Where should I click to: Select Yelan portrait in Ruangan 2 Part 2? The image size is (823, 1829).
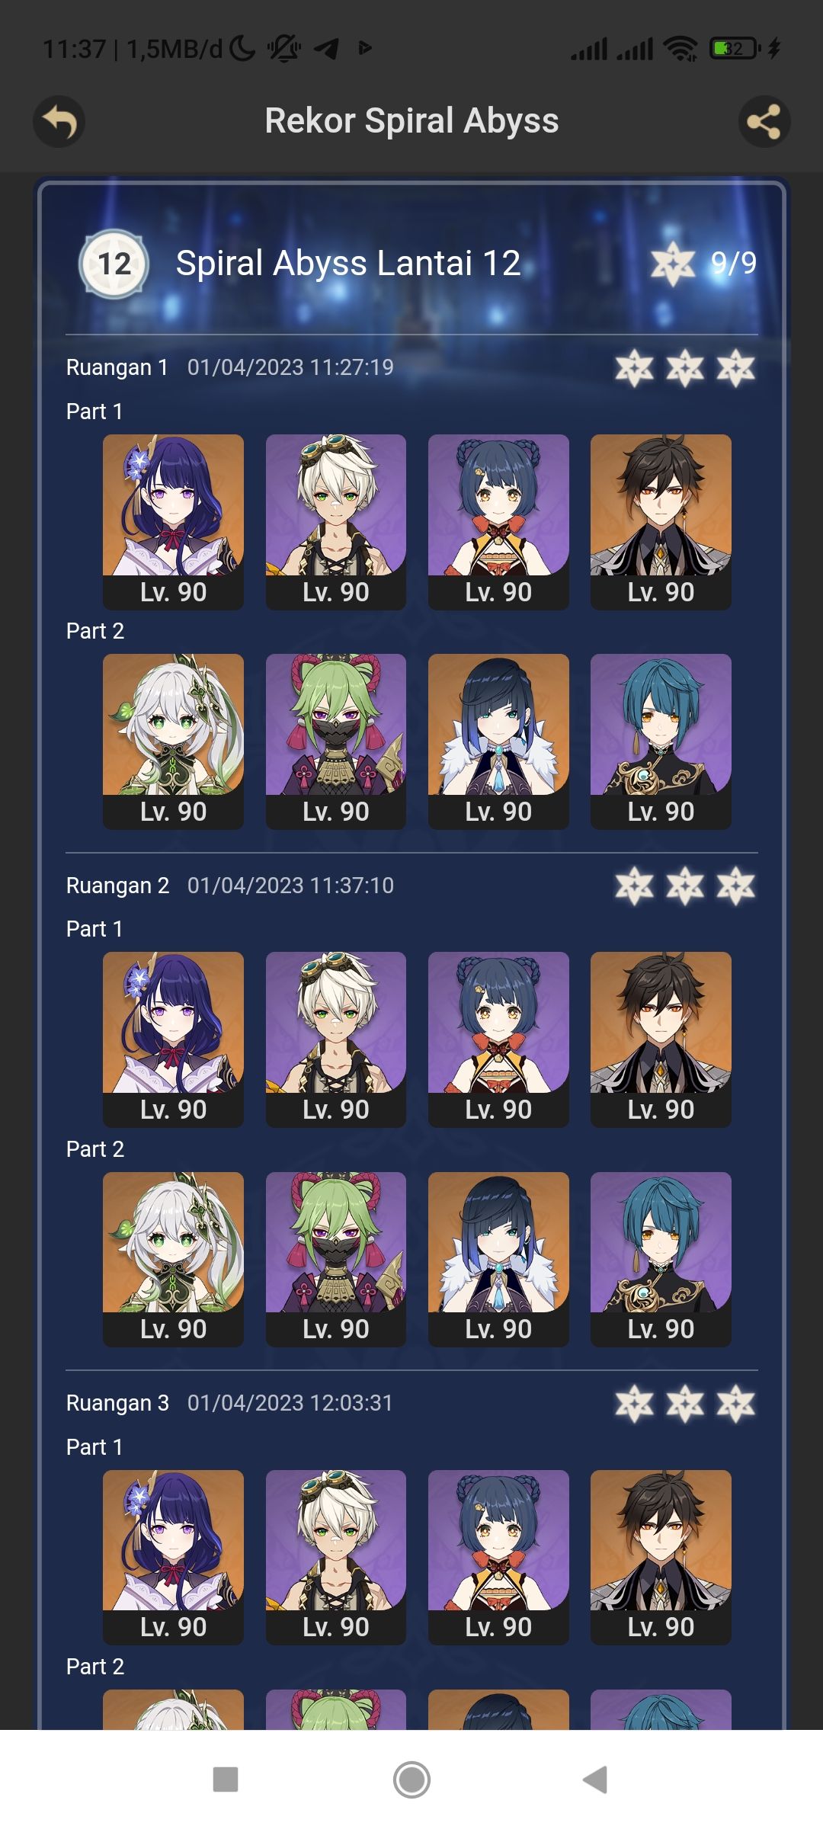pos(498,1259)
